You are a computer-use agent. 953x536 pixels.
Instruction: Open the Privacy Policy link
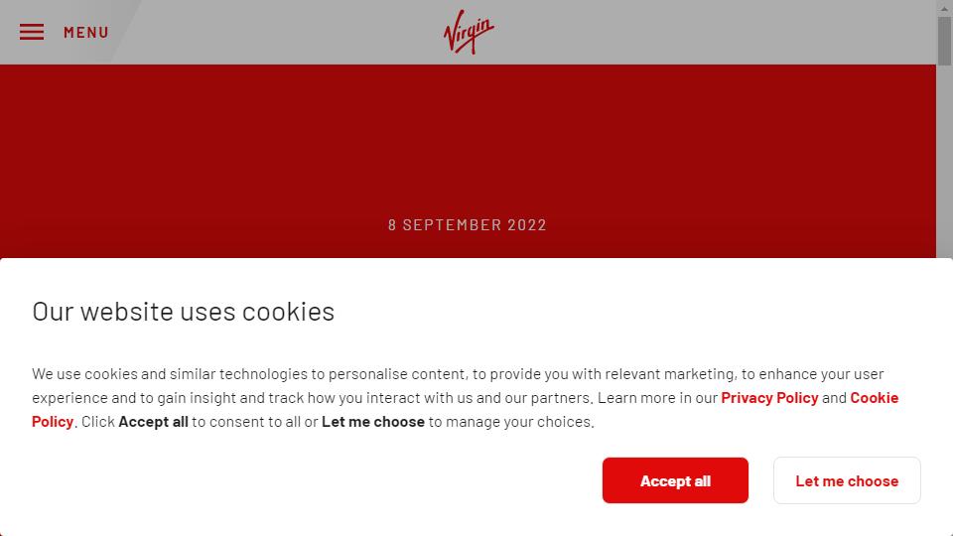click(x=769, y=397)
